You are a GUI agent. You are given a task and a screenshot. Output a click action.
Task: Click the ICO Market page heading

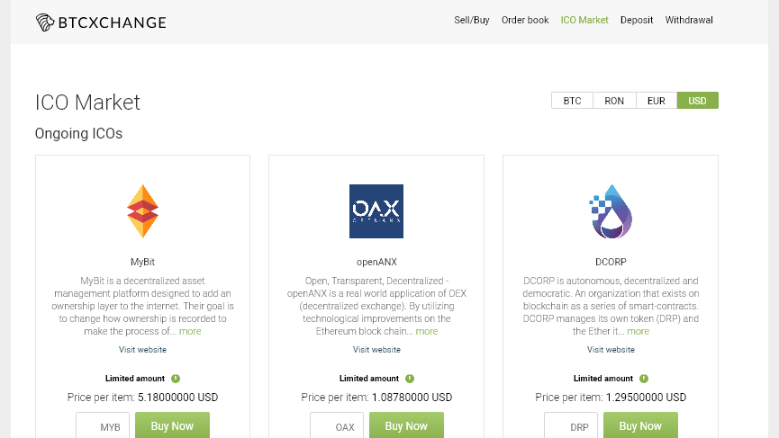click(87, 103)
